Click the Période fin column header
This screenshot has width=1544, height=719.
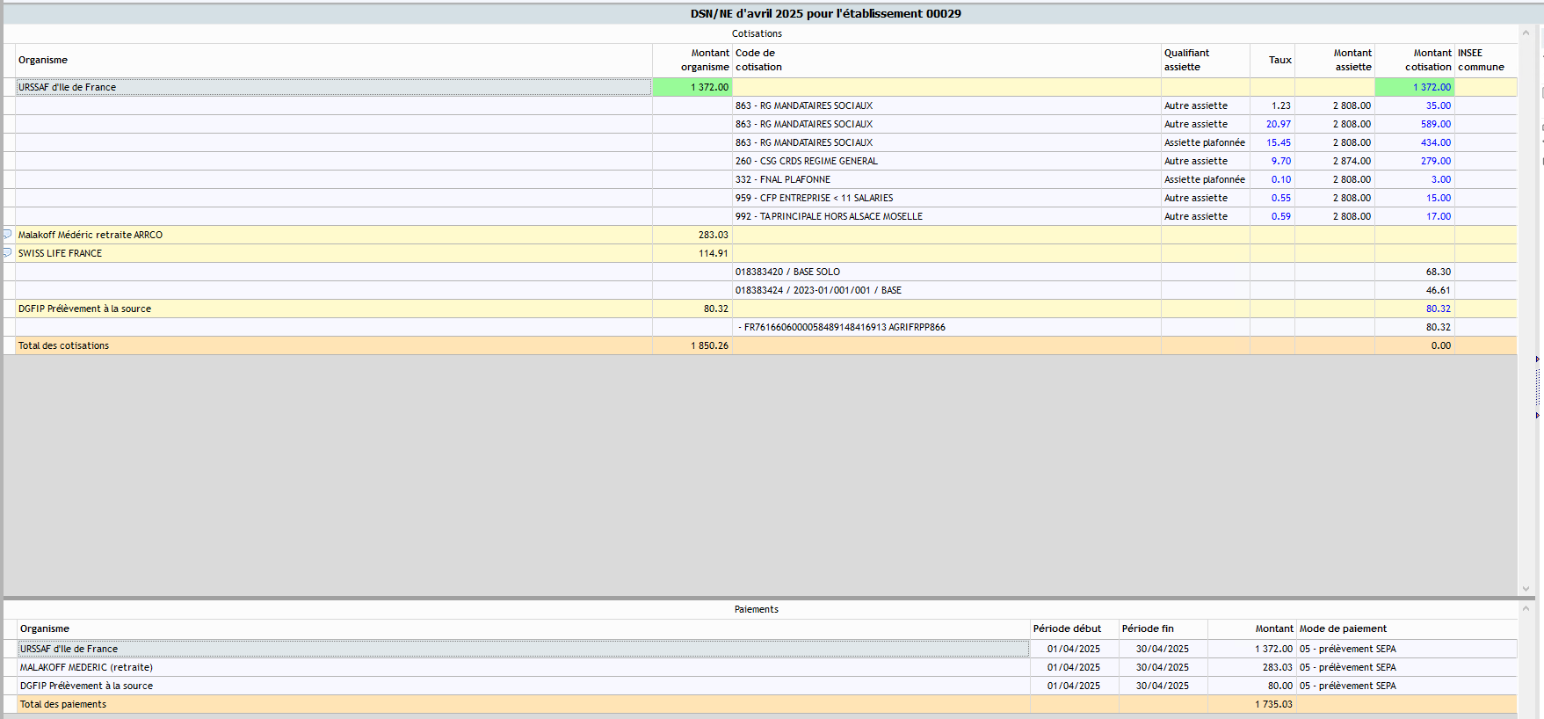(1163, 628)
